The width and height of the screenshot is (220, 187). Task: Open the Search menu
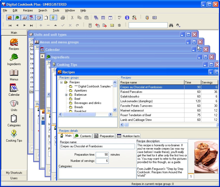(43, 10)
